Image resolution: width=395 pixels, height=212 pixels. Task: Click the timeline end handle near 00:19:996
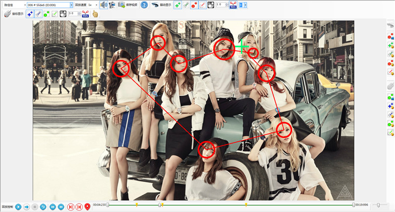[354, 205]
